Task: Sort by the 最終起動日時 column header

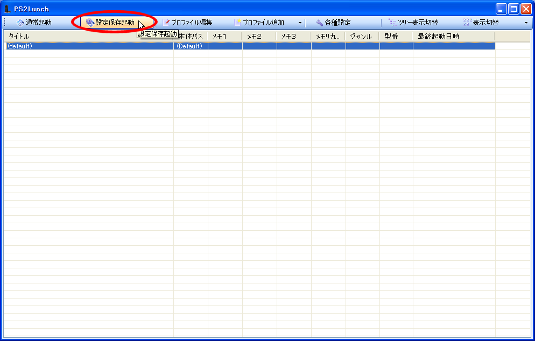Action: click(454, 37)
